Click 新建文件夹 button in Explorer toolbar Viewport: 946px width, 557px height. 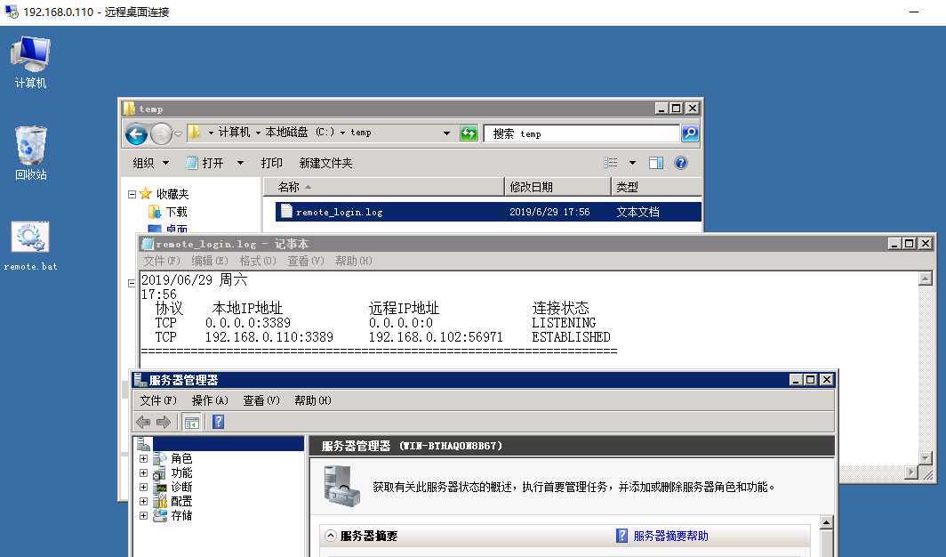(x=325, y=163)
